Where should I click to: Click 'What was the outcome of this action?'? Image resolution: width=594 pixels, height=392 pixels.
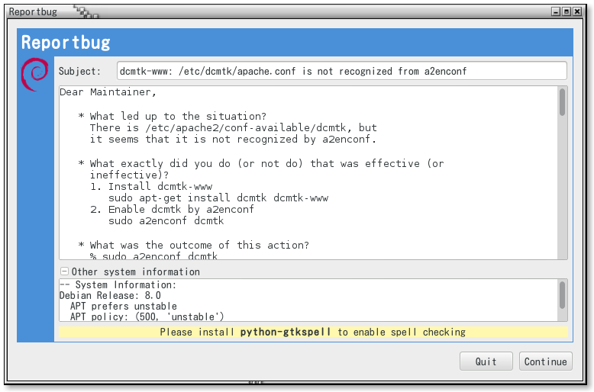point(194,245)
